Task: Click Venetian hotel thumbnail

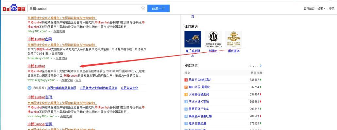Action: pos(193,39)
